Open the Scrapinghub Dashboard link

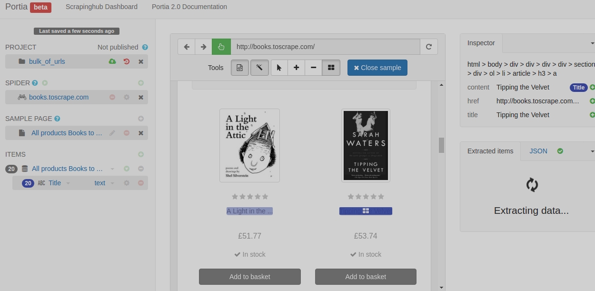pos(101,7)
